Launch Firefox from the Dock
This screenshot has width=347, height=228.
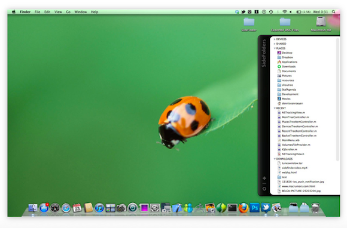tap(243, 208)
